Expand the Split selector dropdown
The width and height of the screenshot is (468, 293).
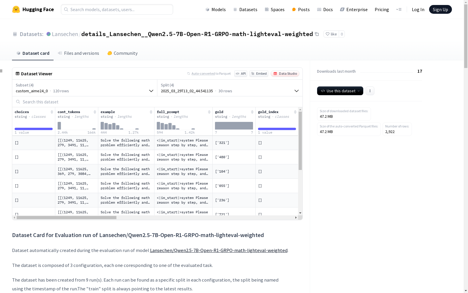tap(230, 88)
